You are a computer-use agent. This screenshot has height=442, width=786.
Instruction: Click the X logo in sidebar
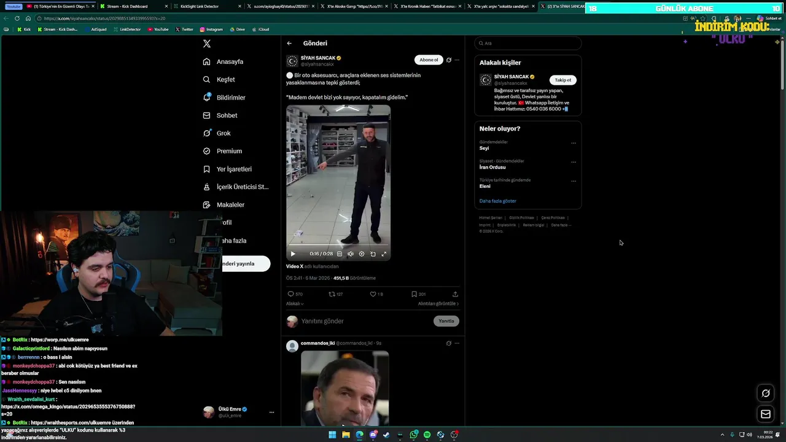click(207, 44)
